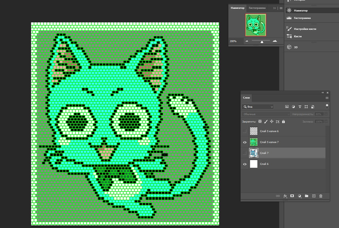Screen dimensions: 339x228
Task: Open the Настройки кисти panel
Action: point(305,29)
